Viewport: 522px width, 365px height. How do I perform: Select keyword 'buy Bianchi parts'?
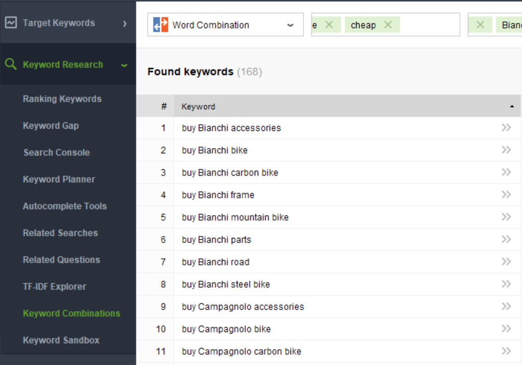217,239
